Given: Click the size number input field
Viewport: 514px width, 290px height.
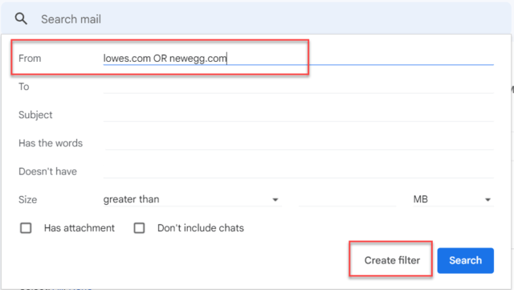Looking at the screenshot, I should point(347,199).
